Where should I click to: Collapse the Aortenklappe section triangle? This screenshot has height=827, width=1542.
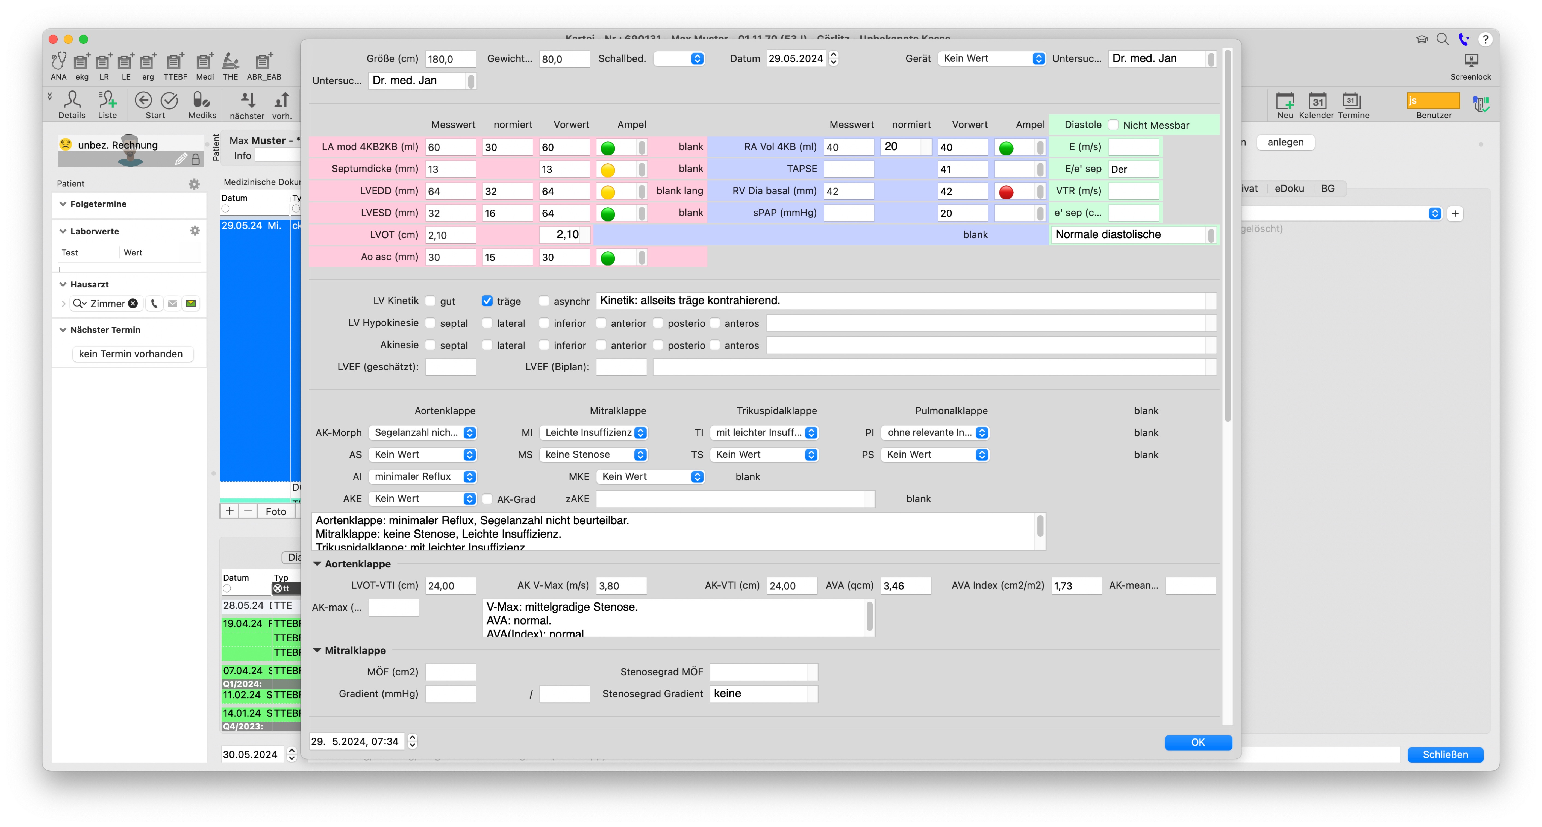click(x=317, y=564)
